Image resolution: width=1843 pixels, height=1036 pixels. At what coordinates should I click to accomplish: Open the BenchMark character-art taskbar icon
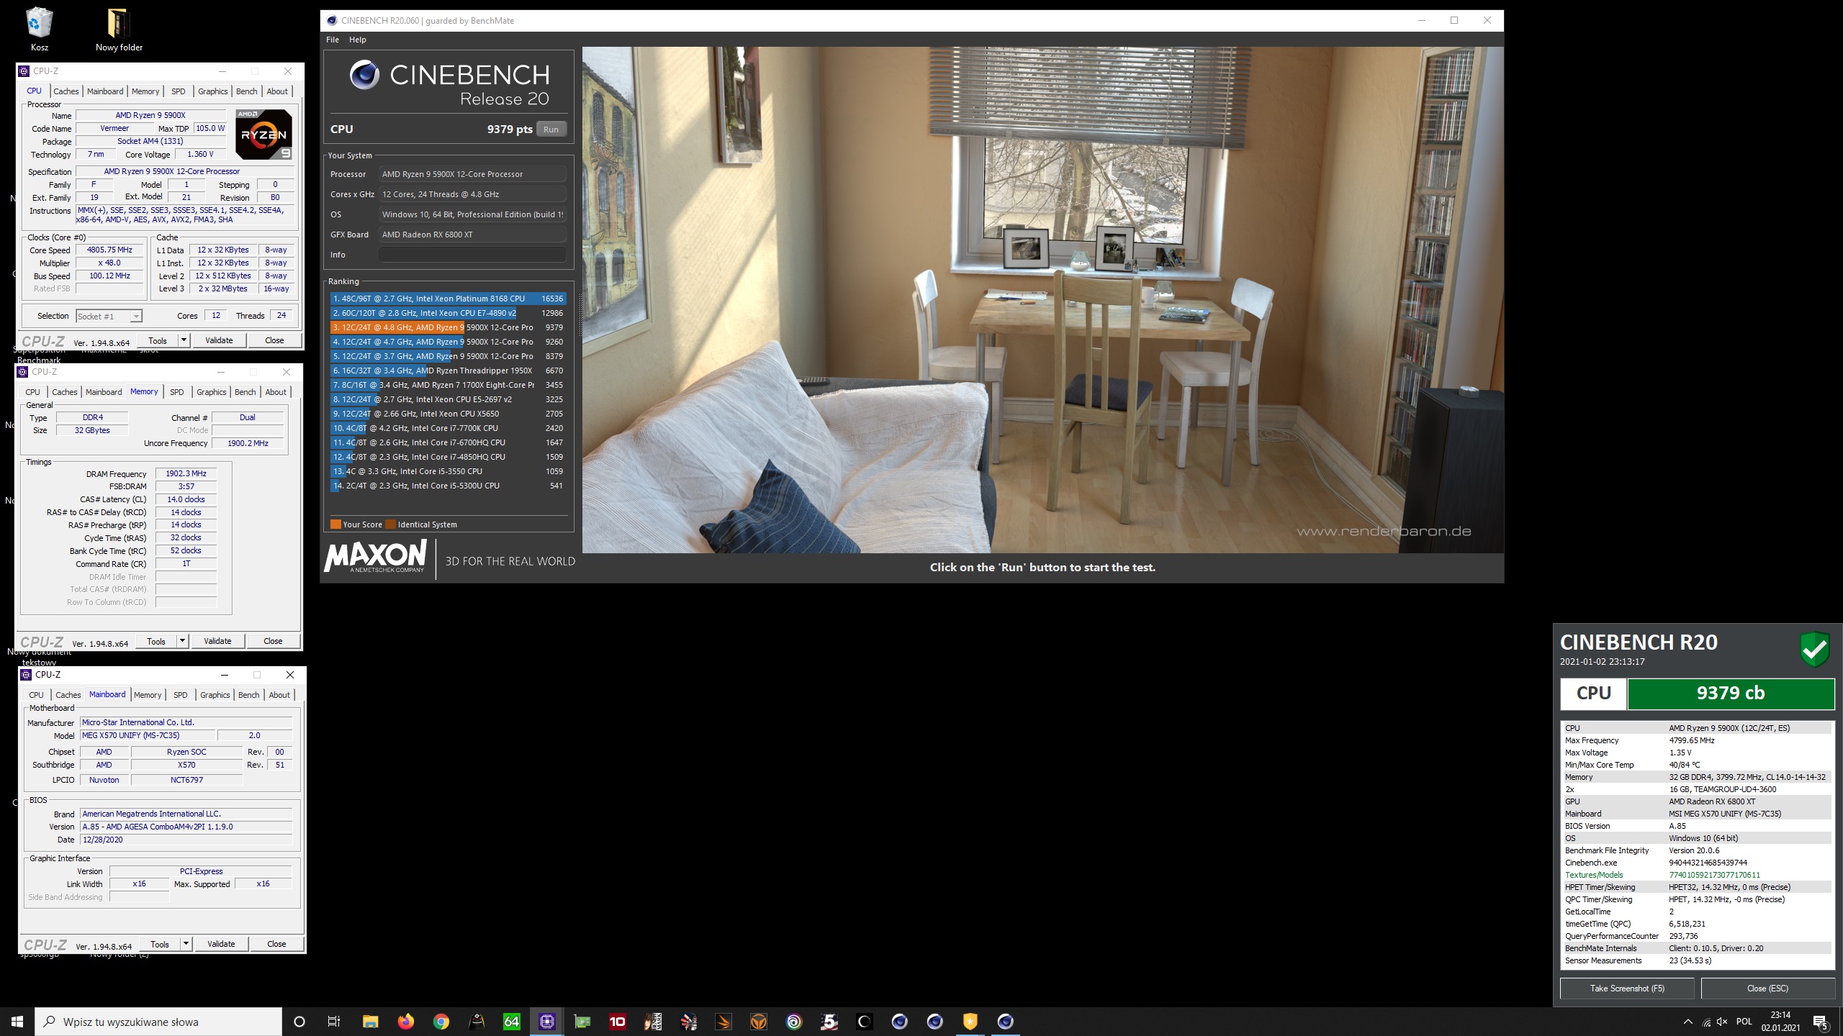pos(652,1022)
